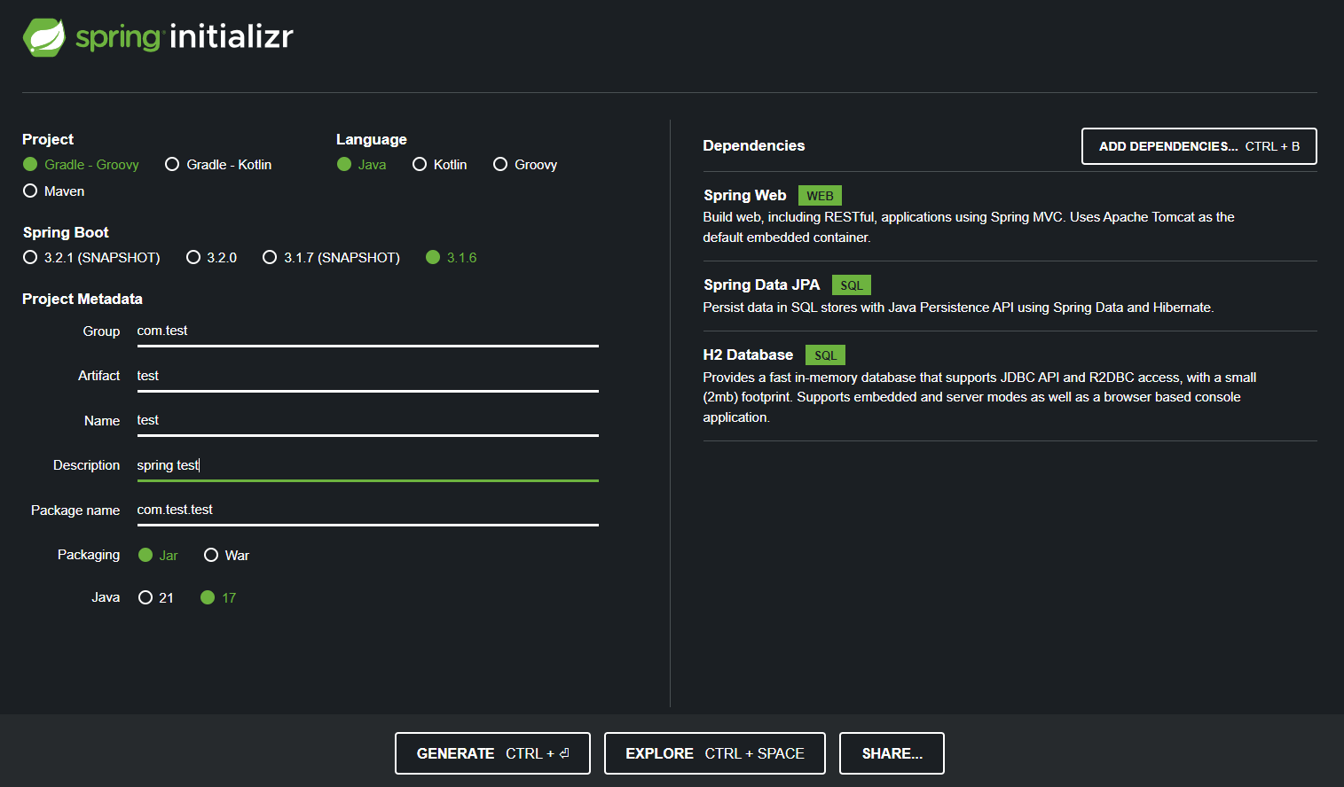The width and height of the screenshot is (1344, 787).
Task: Click the Spring Data JPA description text
Action: tap(958, 308)
